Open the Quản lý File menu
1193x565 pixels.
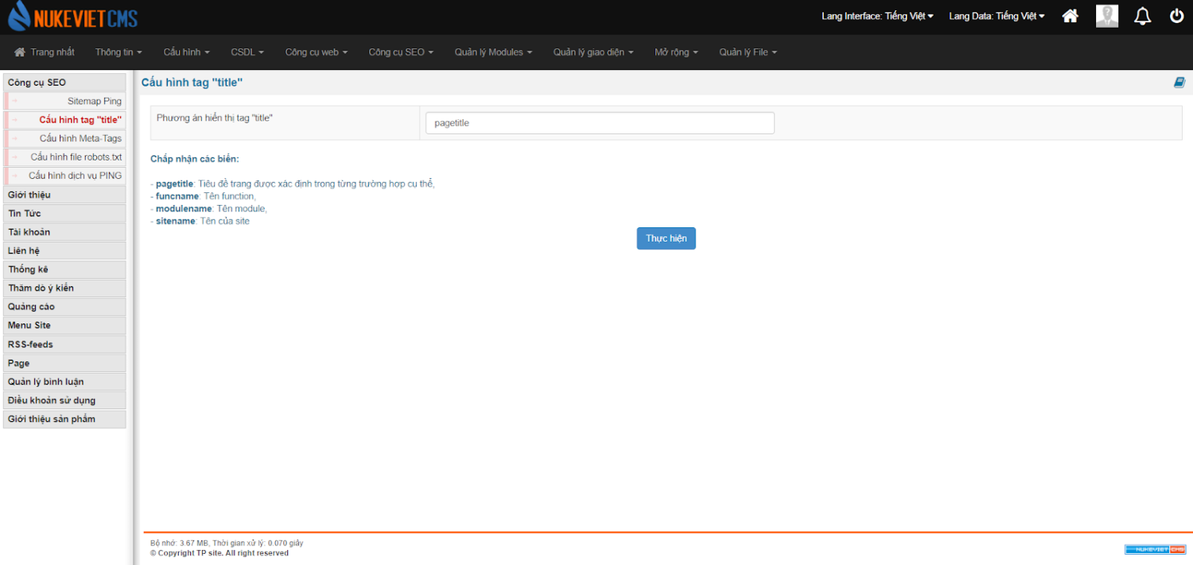click(x=748, y=52)
